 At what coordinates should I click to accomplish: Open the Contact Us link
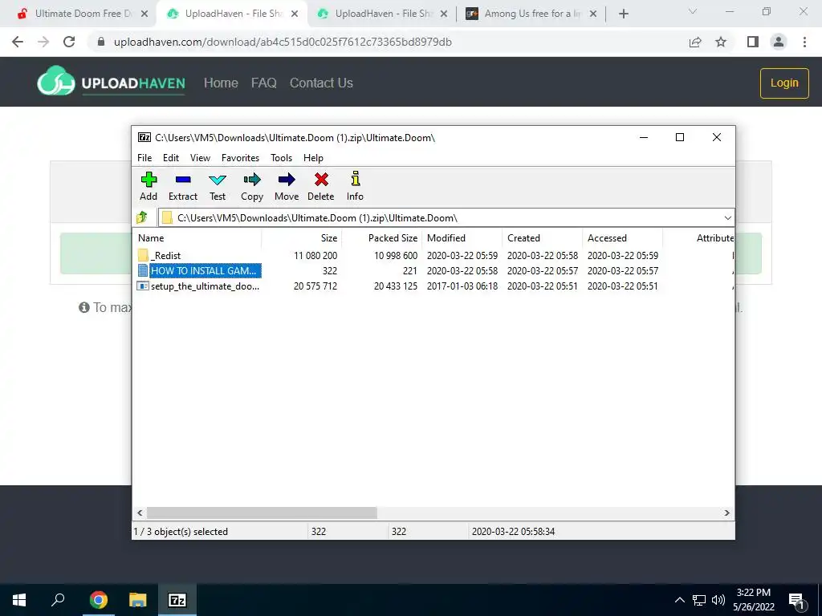tap(321, 83)
